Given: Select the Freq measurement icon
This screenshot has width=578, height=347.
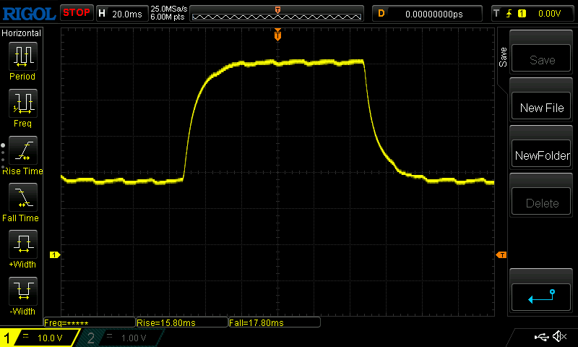Looking at the screenshot, I should [x=23, y=103].
